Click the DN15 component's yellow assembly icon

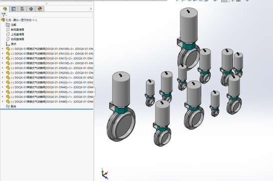(x=8, y=58)
